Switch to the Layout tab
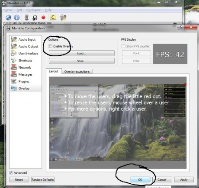 pos(54,71)
